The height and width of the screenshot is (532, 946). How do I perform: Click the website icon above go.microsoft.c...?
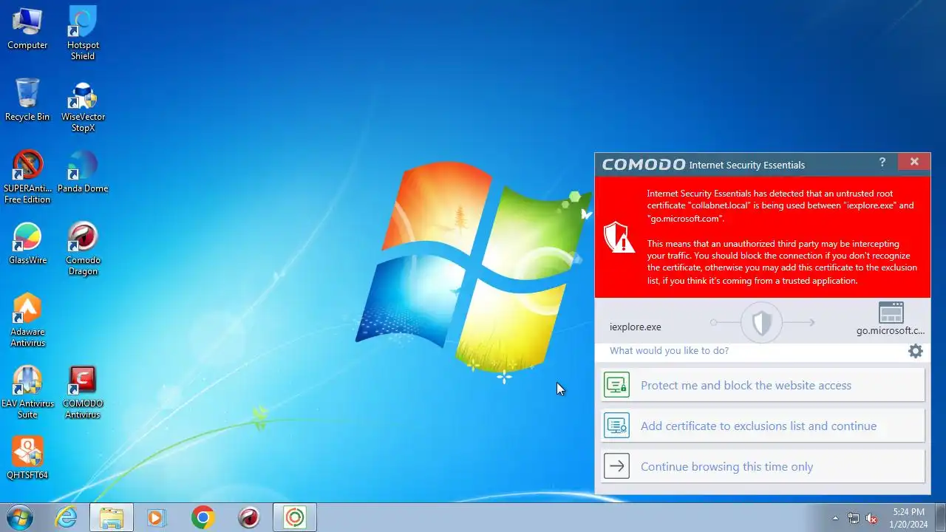891,312
